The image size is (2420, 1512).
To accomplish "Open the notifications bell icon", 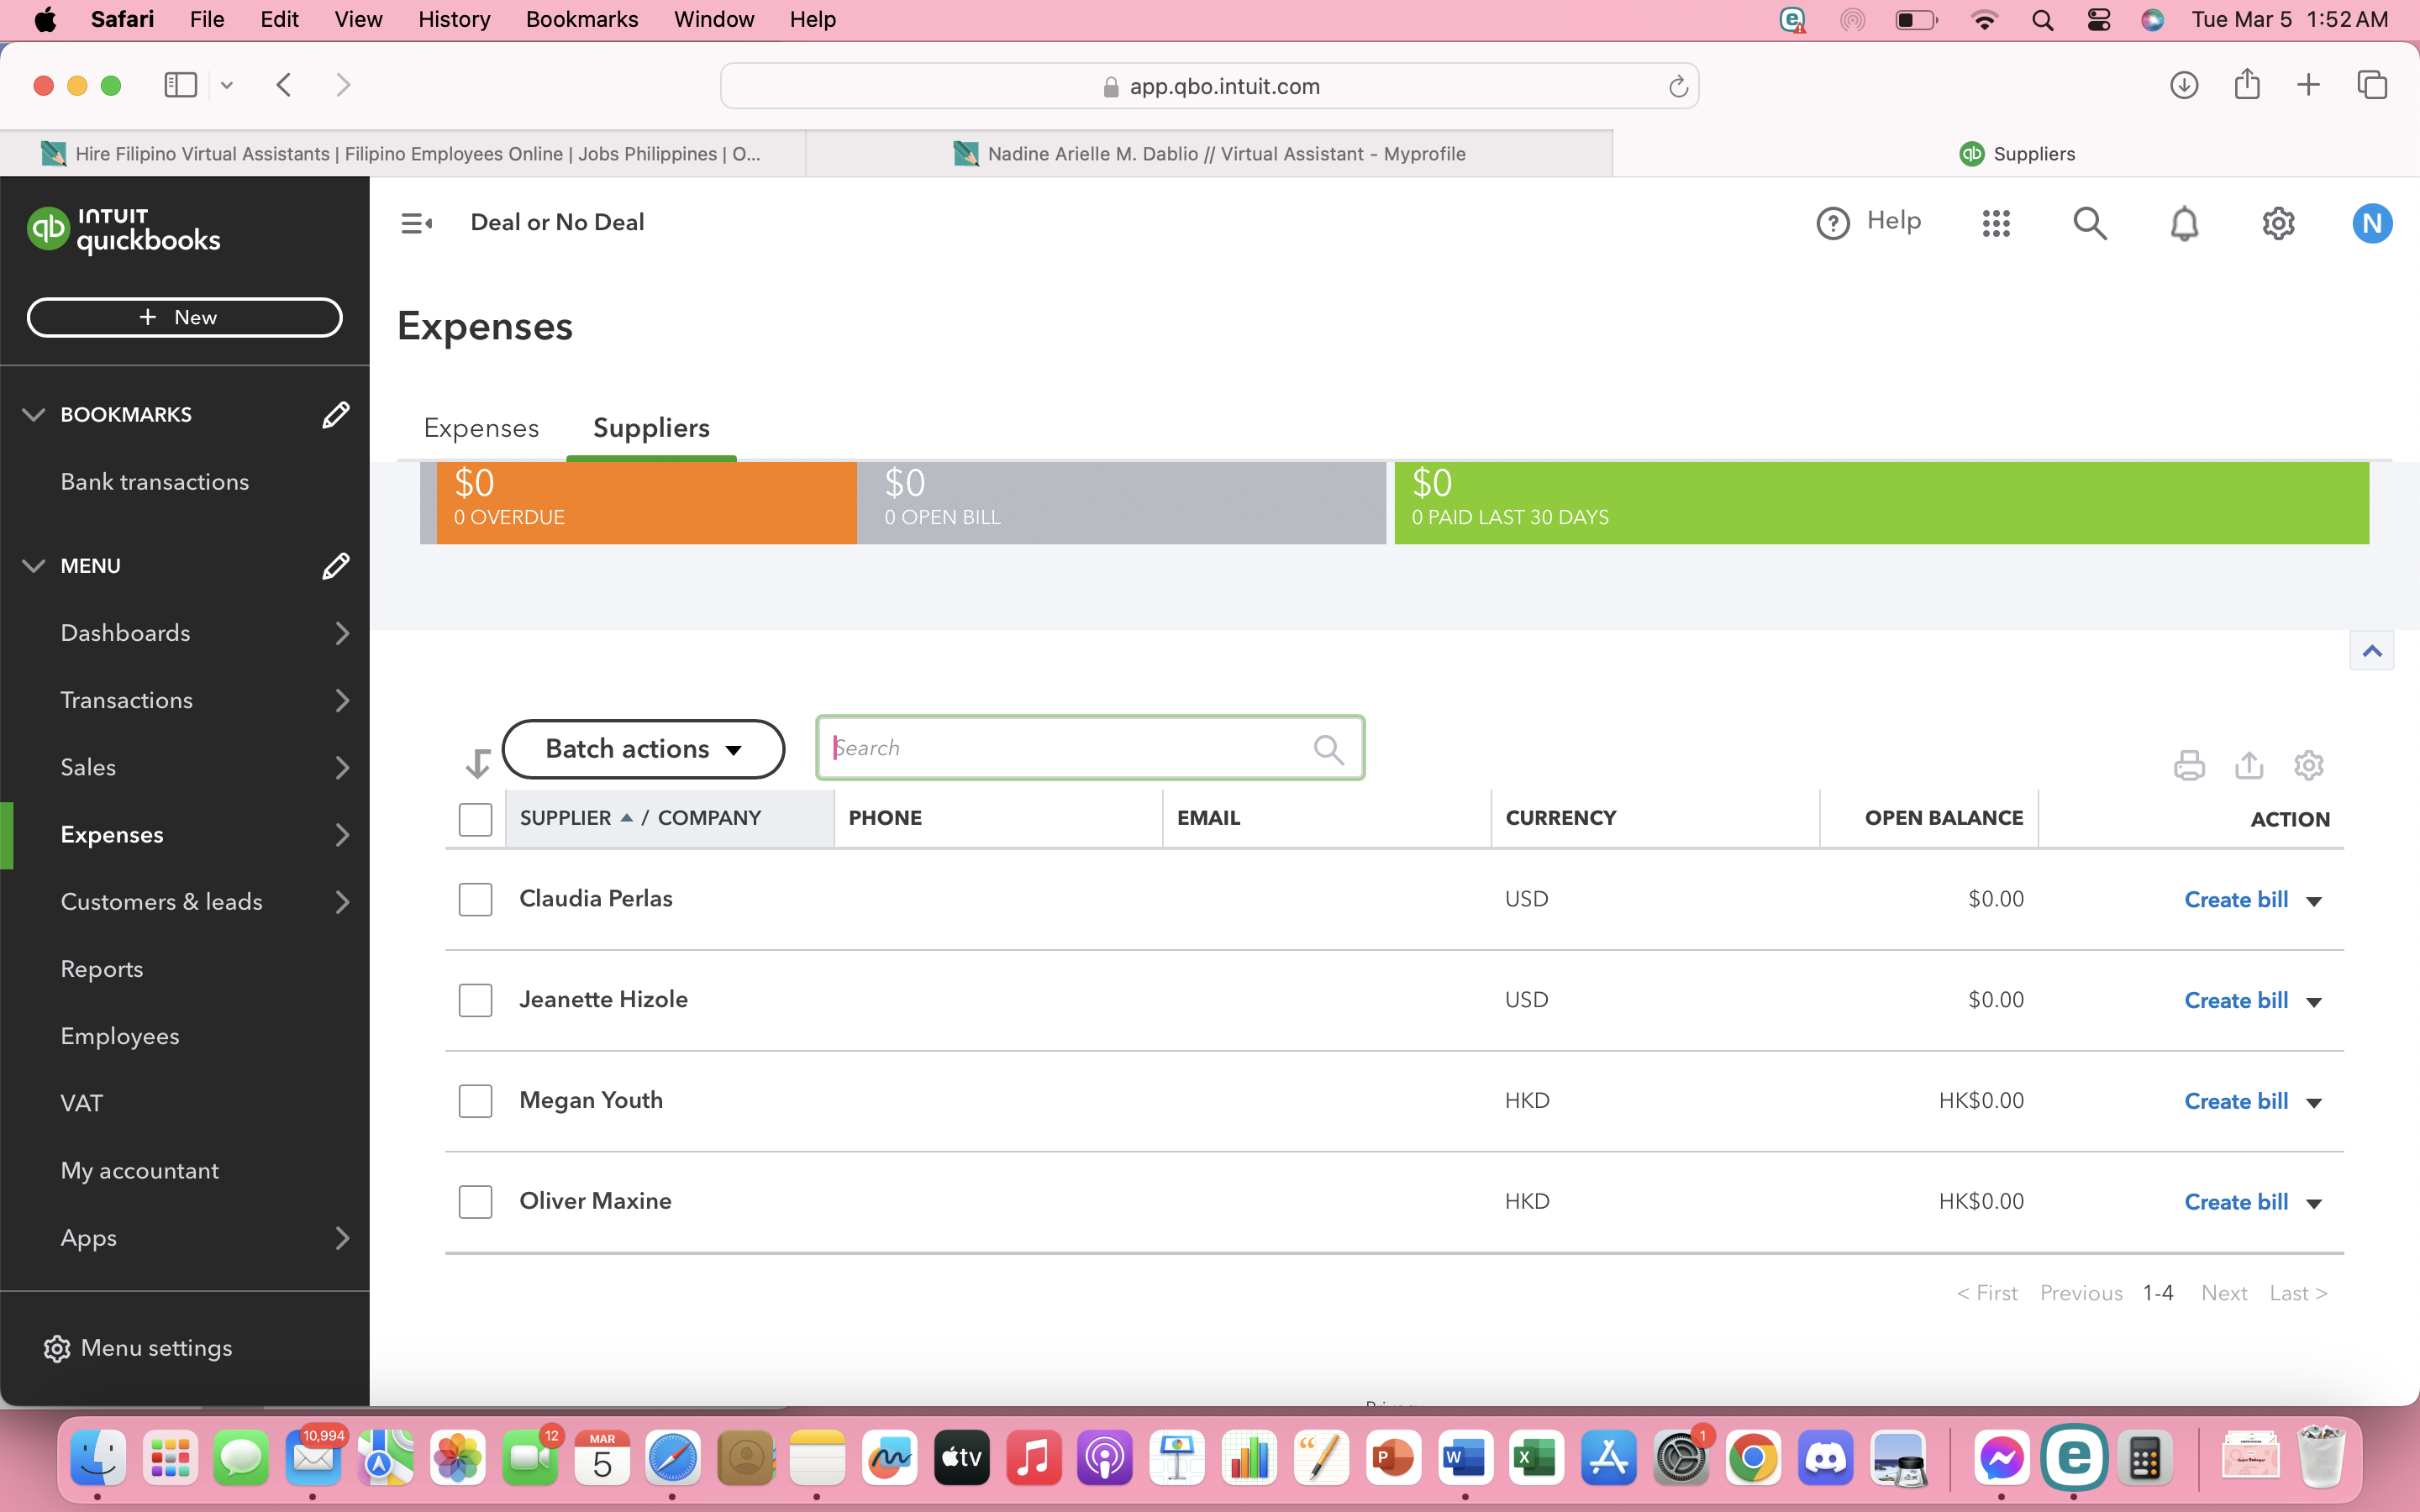I will point(2184,223).
